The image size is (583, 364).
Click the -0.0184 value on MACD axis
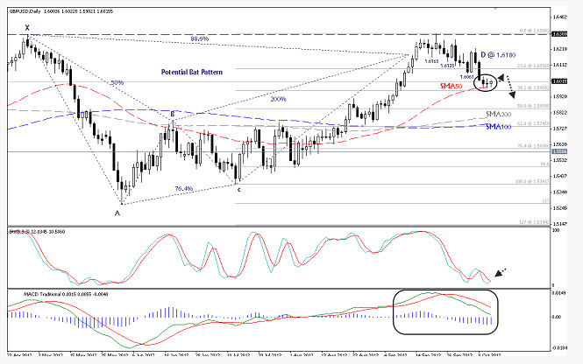tap(559, 348)
